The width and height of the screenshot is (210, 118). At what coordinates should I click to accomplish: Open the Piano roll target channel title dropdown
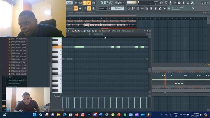point(118,31)
